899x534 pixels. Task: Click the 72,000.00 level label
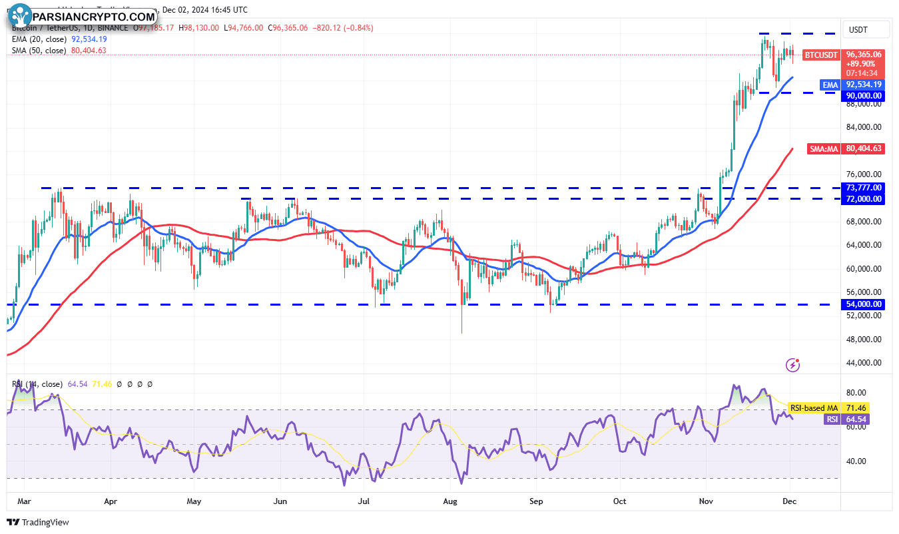pyautogui.click(x=864, y=199)
